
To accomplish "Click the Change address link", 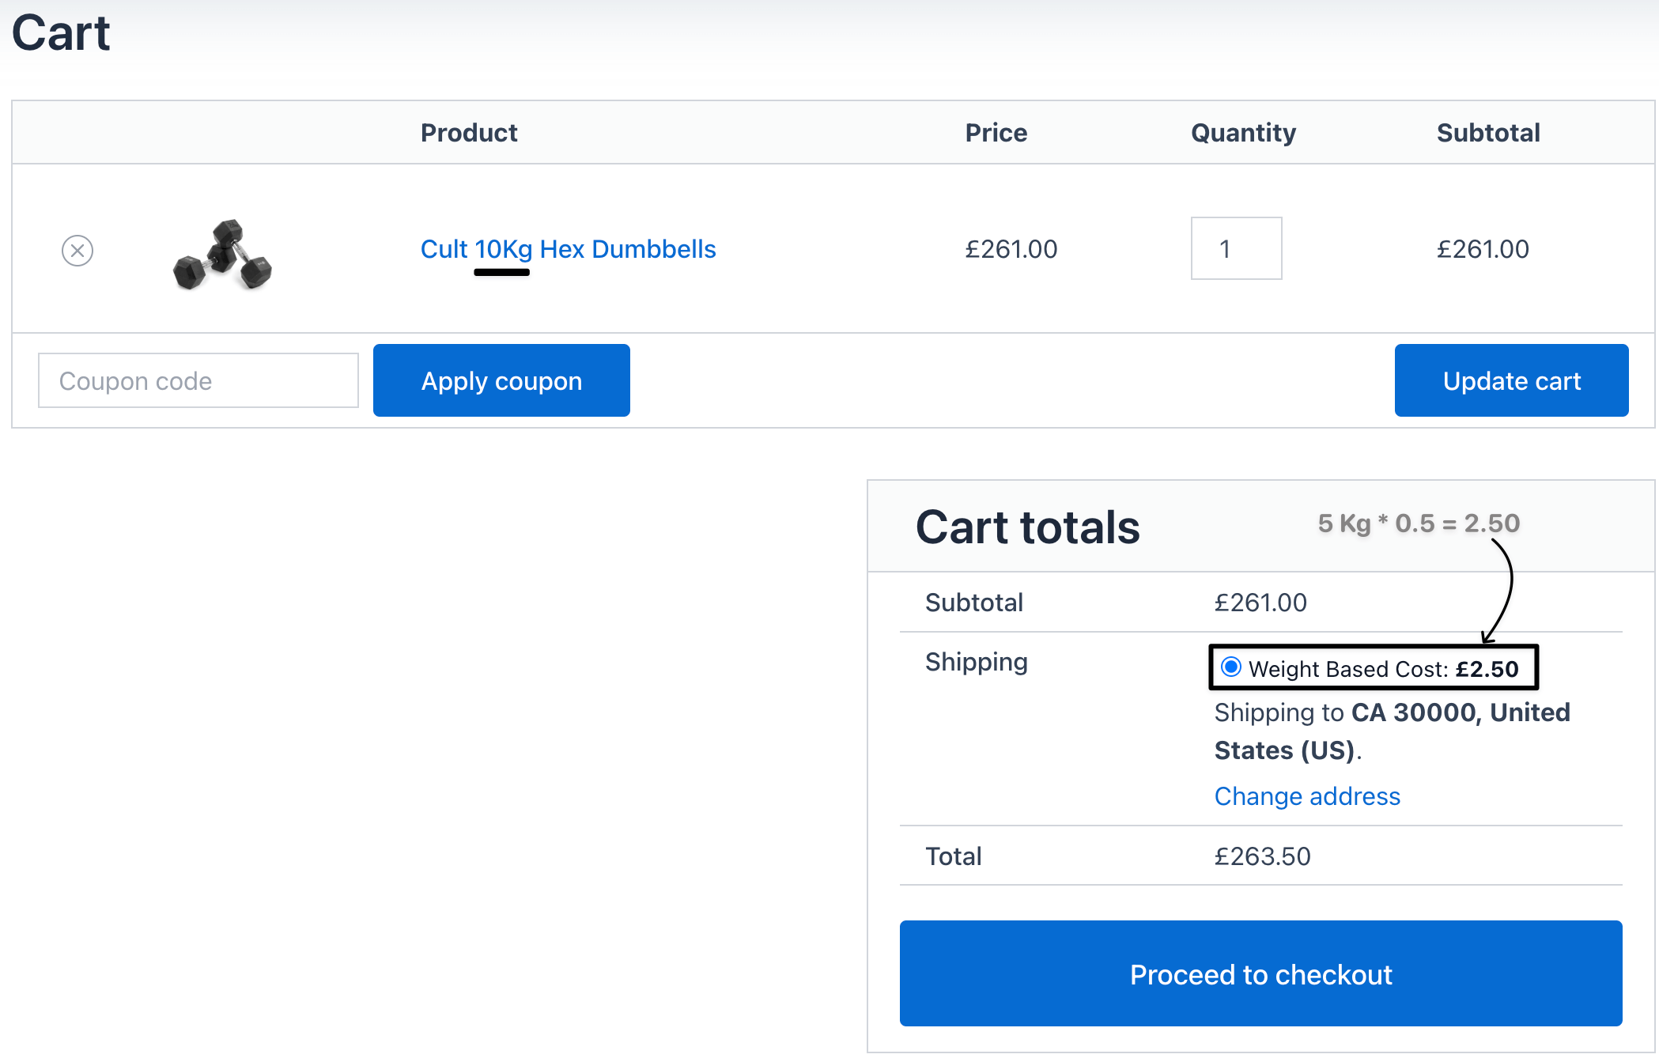I will [x=1307, y=796].
